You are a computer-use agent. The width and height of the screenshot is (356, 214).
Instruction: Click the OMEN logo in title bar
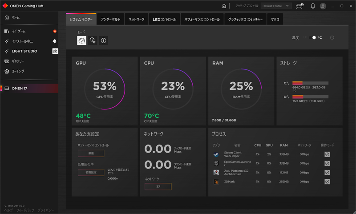(x=5, y=6)
